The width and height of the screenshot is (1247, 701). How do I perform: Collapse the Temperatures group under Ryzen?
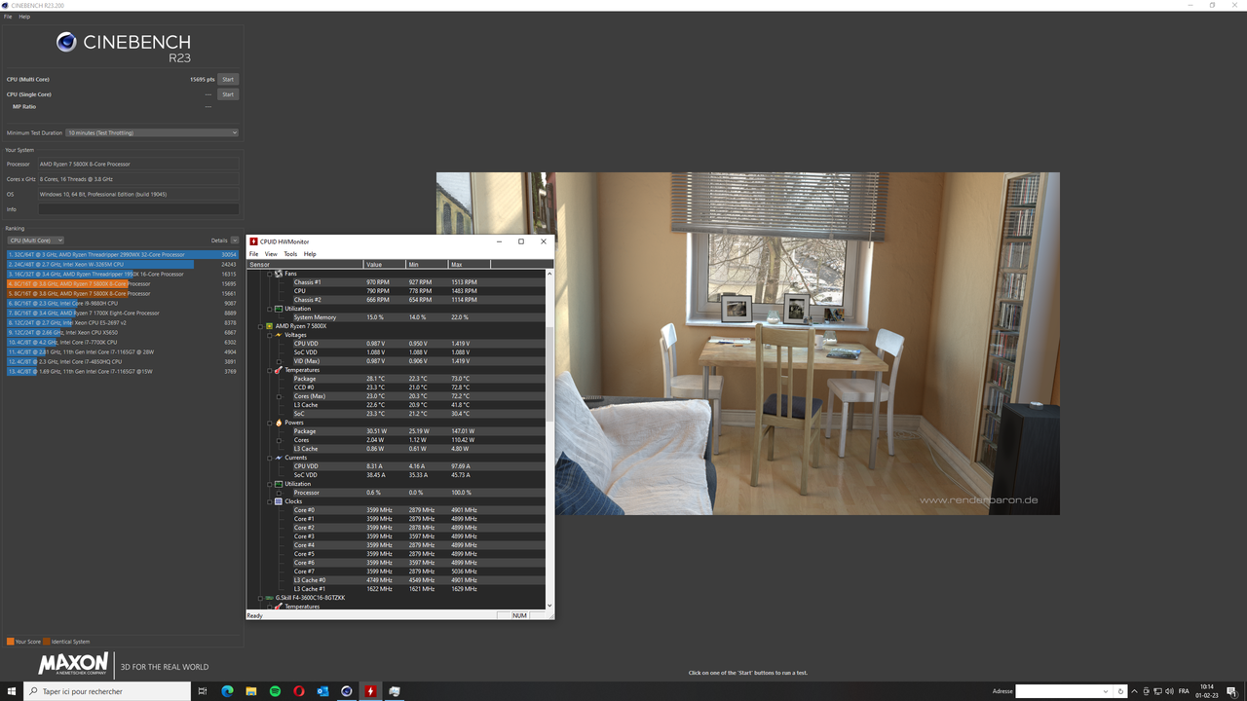click(270, 370)
